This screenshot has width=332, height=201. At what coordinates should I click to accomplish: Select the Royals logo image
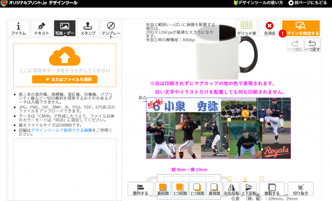click(x=276, y=151)
